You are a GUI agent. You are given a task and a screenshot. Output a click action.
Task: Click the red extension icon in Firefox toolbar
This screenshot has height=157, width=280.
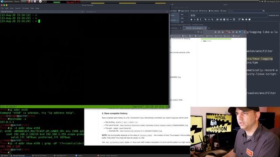[226, 32]
